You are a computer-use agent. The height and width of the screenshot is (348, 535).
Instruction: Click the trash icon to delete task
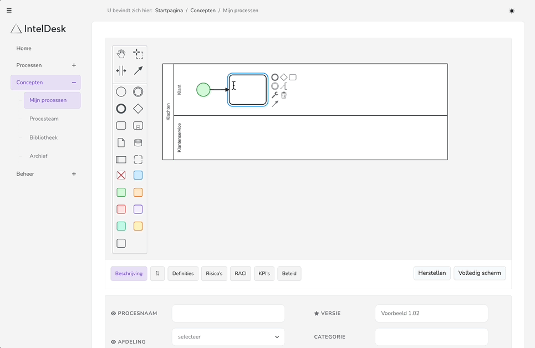click(284, 95)
